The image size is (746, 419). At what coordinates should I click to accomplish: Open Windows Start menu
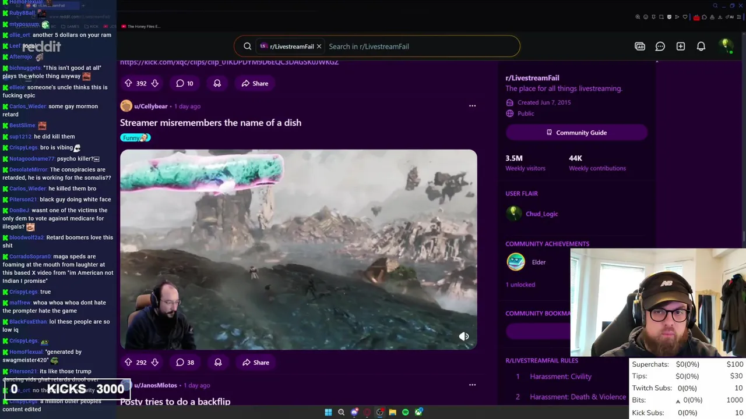click(x=328, y=412)
